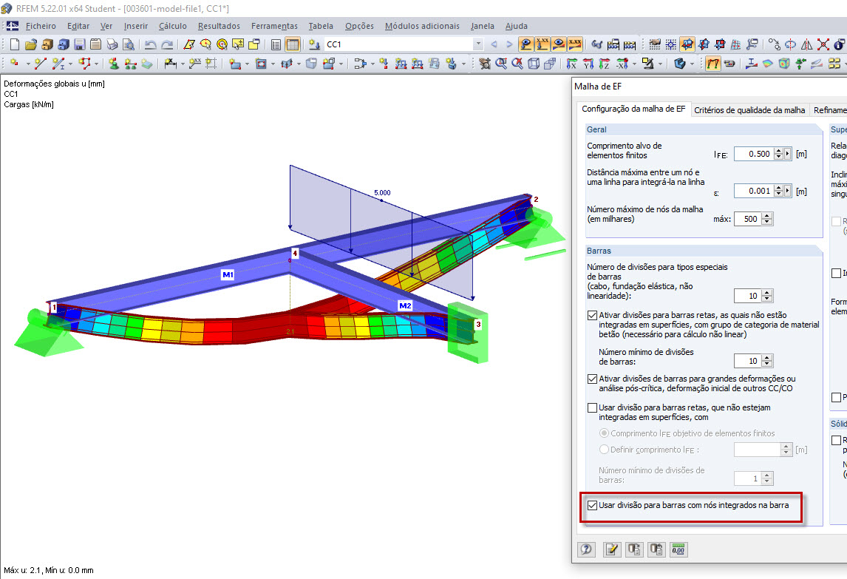Screen dimensions: 847x579
Task: Click the stepper on special members divisions field
Action: pos(766,296)
